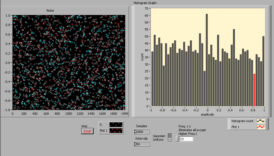The width and height of the screenshot is (274, 156).
Task: Increment the Samples value with up arrow
Action: click(134, 130)
